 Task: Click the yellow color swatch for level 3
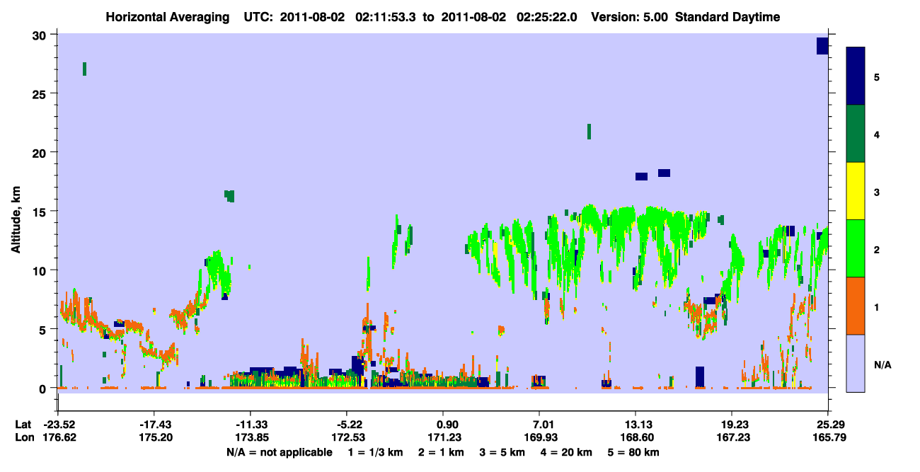coord(856,191)
